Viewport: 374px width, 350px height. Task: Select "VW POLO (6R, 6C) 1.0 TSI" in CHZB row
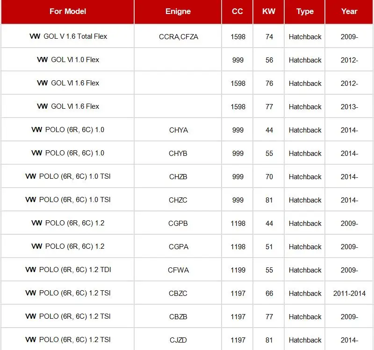68,176
